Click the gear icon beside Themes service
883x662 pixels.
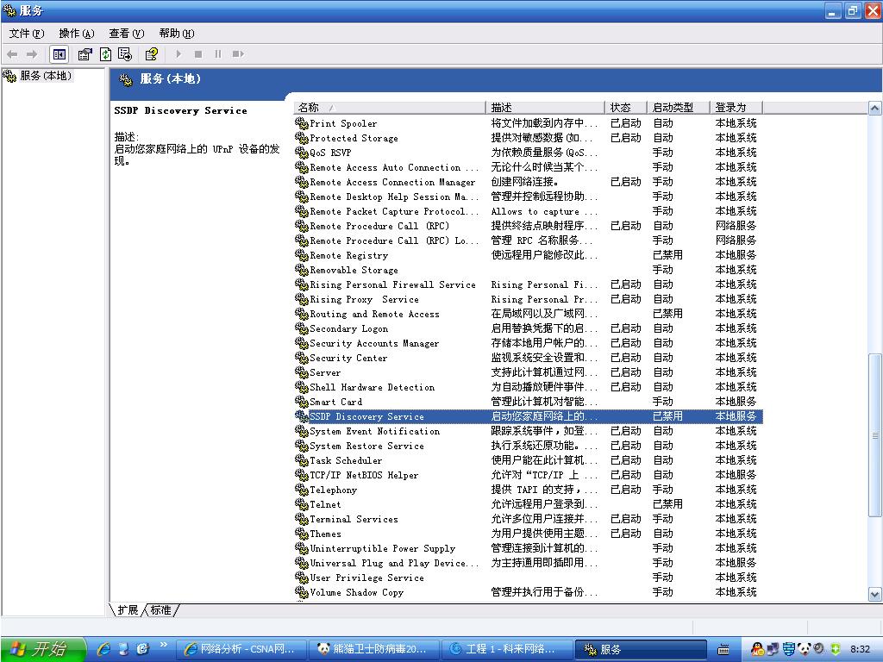[302, 534]
